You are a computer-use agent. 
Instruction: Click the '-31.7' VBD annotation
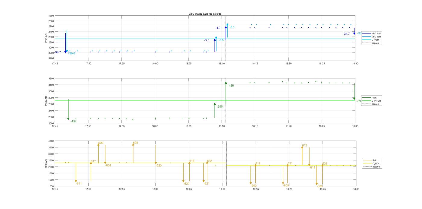pyautogui.click(x=346, y=34)
